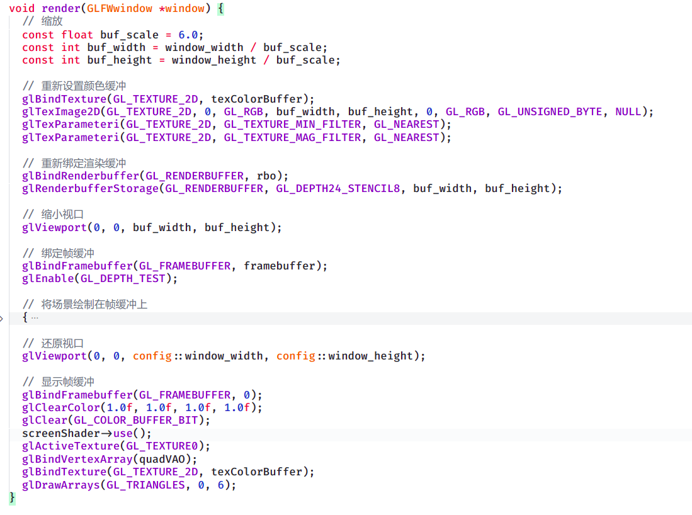
Task: Click the GL_UNSIGNED_BYTE constant
Action: 550,111
